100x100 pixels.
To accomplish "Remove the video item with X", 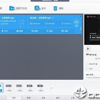I will (x=81, y=16).
